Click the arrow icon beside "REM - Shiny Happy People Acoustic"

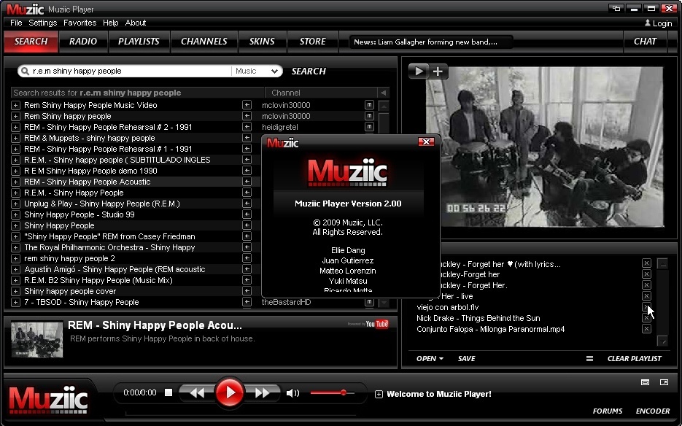(247, 182)
